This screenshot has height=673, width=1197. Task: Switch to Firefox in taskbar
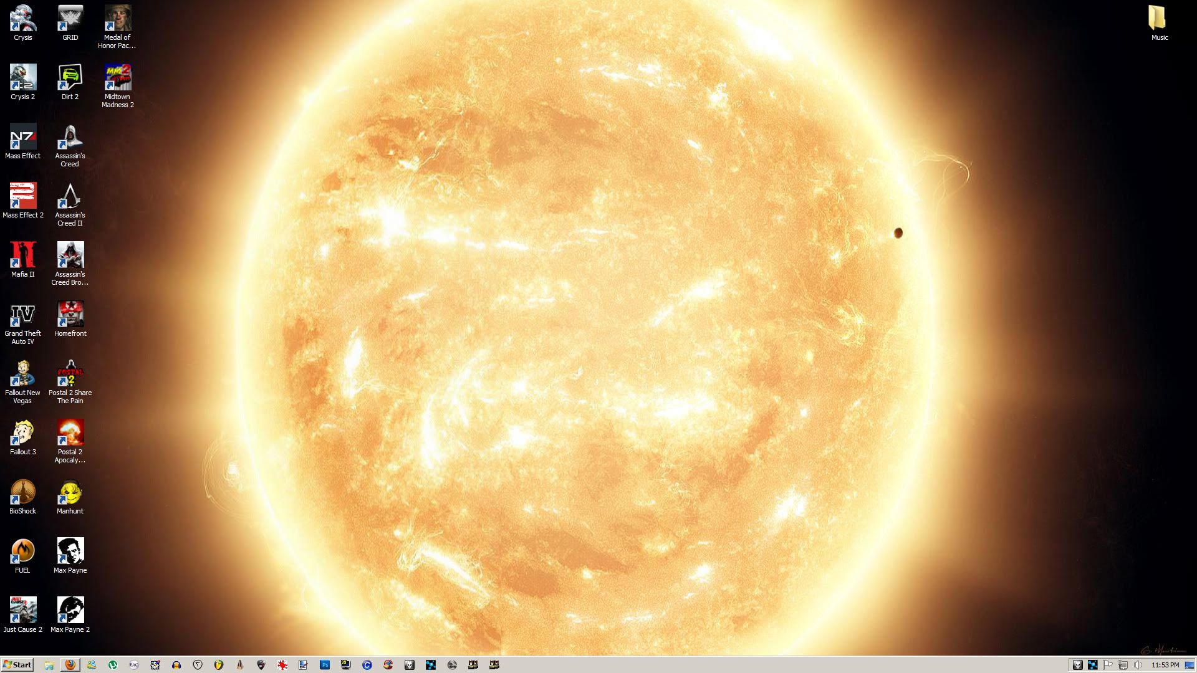tap(70, 665)
